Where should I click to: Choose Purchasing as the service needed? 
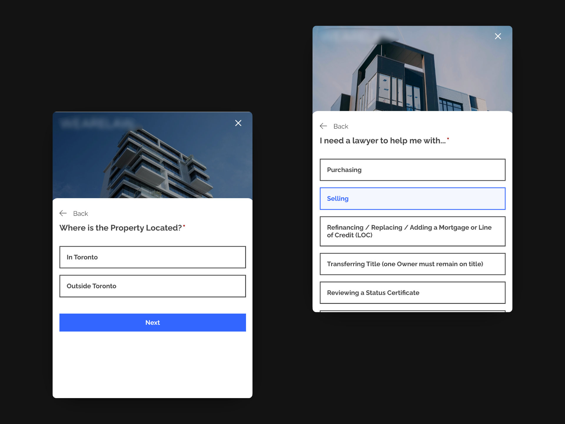tap(412, 170)
